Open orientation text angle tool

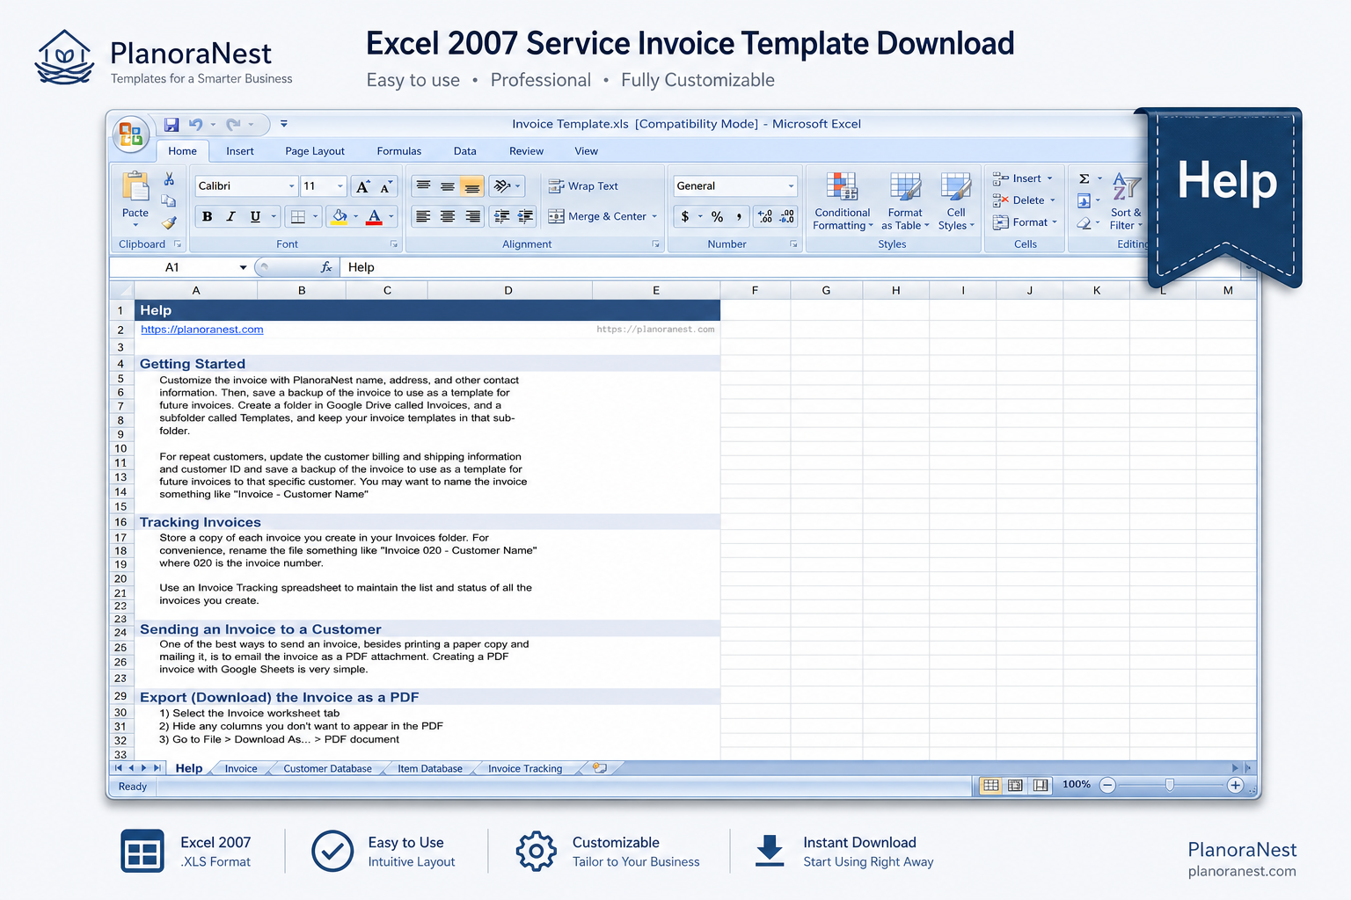502,186
